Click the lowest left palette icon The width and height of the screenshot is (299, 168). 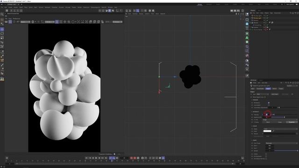click(2, 79)
